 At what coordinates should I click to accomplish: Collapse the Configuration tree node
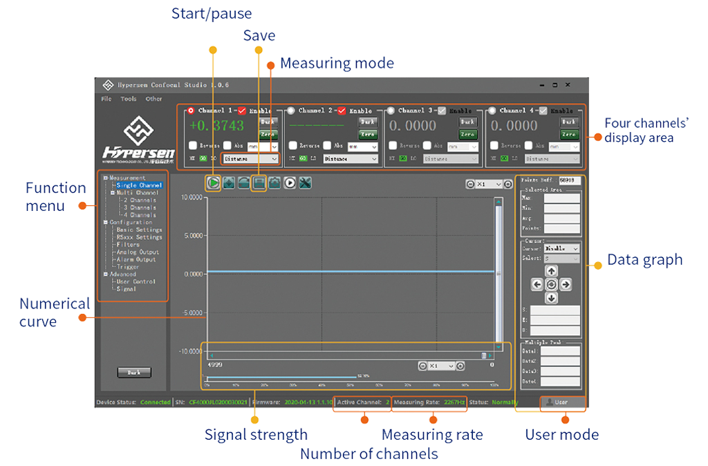click(x=106, y=222)
